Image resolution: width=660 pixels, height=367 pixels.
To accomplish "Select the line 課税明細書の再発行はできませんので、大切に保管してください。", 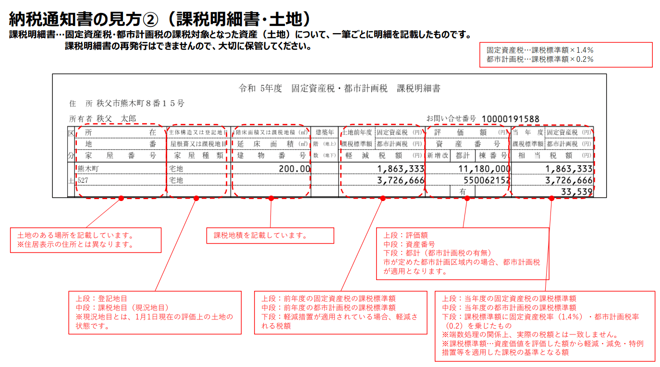I will [x=189, y=47].
